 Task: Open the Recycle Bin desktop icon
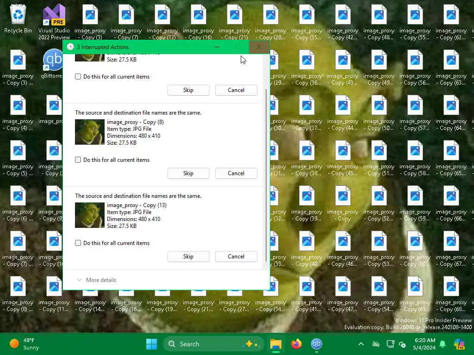click(x=18, y=18)
